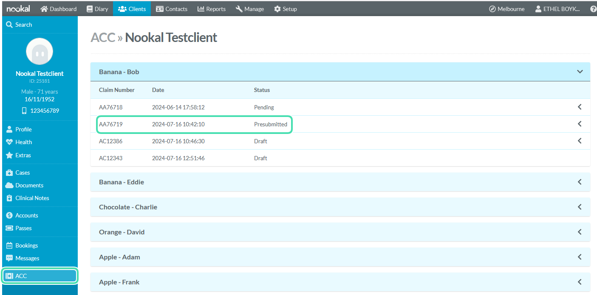Collapse the Banana - Bob panel
The image size is (597, 295).
pos(580,72)
